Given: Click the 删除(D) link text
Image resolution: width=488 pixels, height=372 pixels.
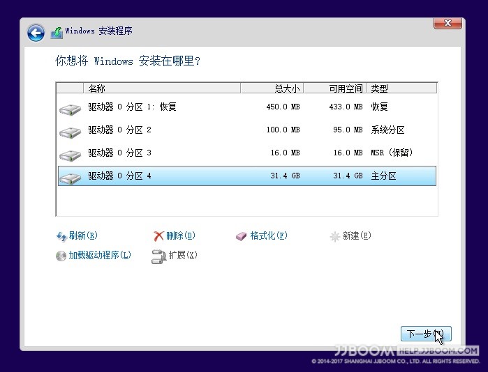Looking at the screenshot, I should click(x=181, y=236).
